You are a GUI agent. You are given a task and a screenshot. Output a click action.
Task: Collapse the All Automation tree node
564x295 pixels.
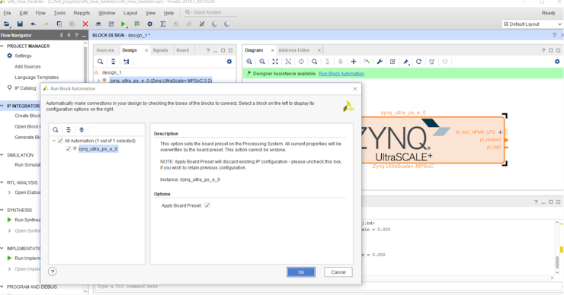pos(54,141)
